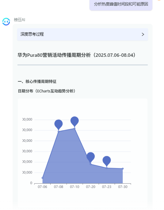The image size is (164, 210).
Task: Click the 07-30 x-axis label
Action: pyautogui.click(x=123, y=187)
